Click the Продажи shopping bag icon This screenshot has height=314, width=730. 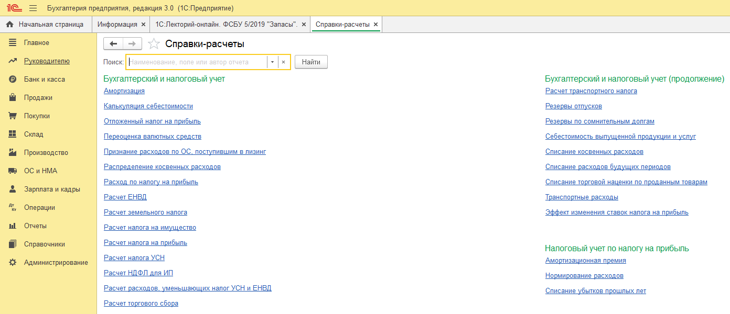click(13, 98)
